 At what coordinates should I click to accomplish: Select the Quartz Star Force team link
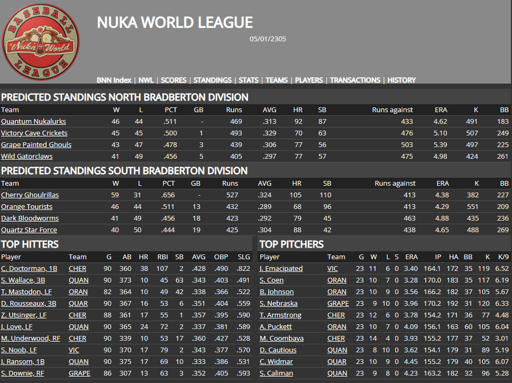coord(29,230)
